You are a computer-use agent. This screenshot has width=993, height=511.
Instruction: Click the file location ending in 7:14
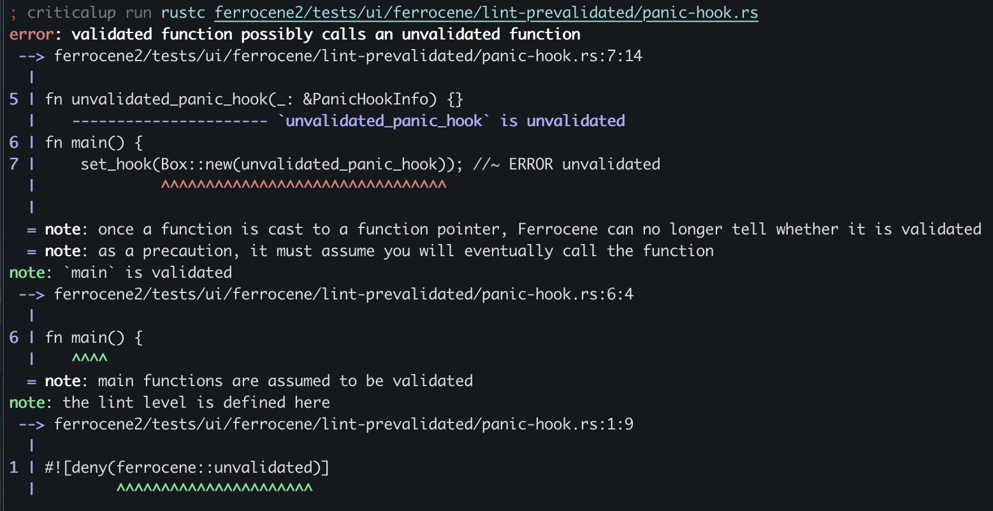[348, 56]
